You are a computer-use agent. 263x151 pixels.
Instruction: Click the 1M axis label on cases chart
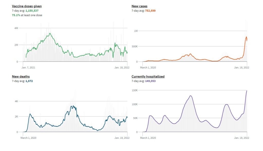click(x=136, y=31)
